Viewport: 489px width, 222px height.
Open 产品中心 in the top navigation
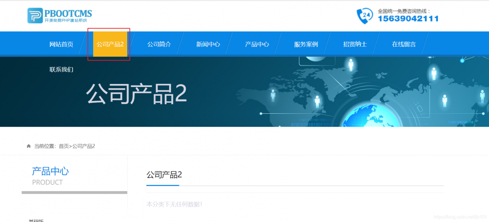pos(256,44)
